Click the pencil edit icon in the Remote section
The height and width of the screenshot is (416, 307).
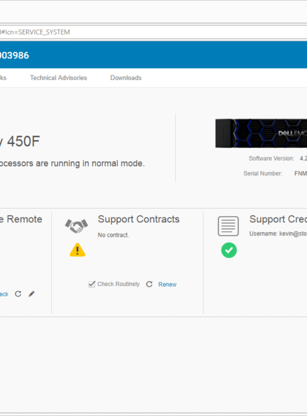coord(31,294)
